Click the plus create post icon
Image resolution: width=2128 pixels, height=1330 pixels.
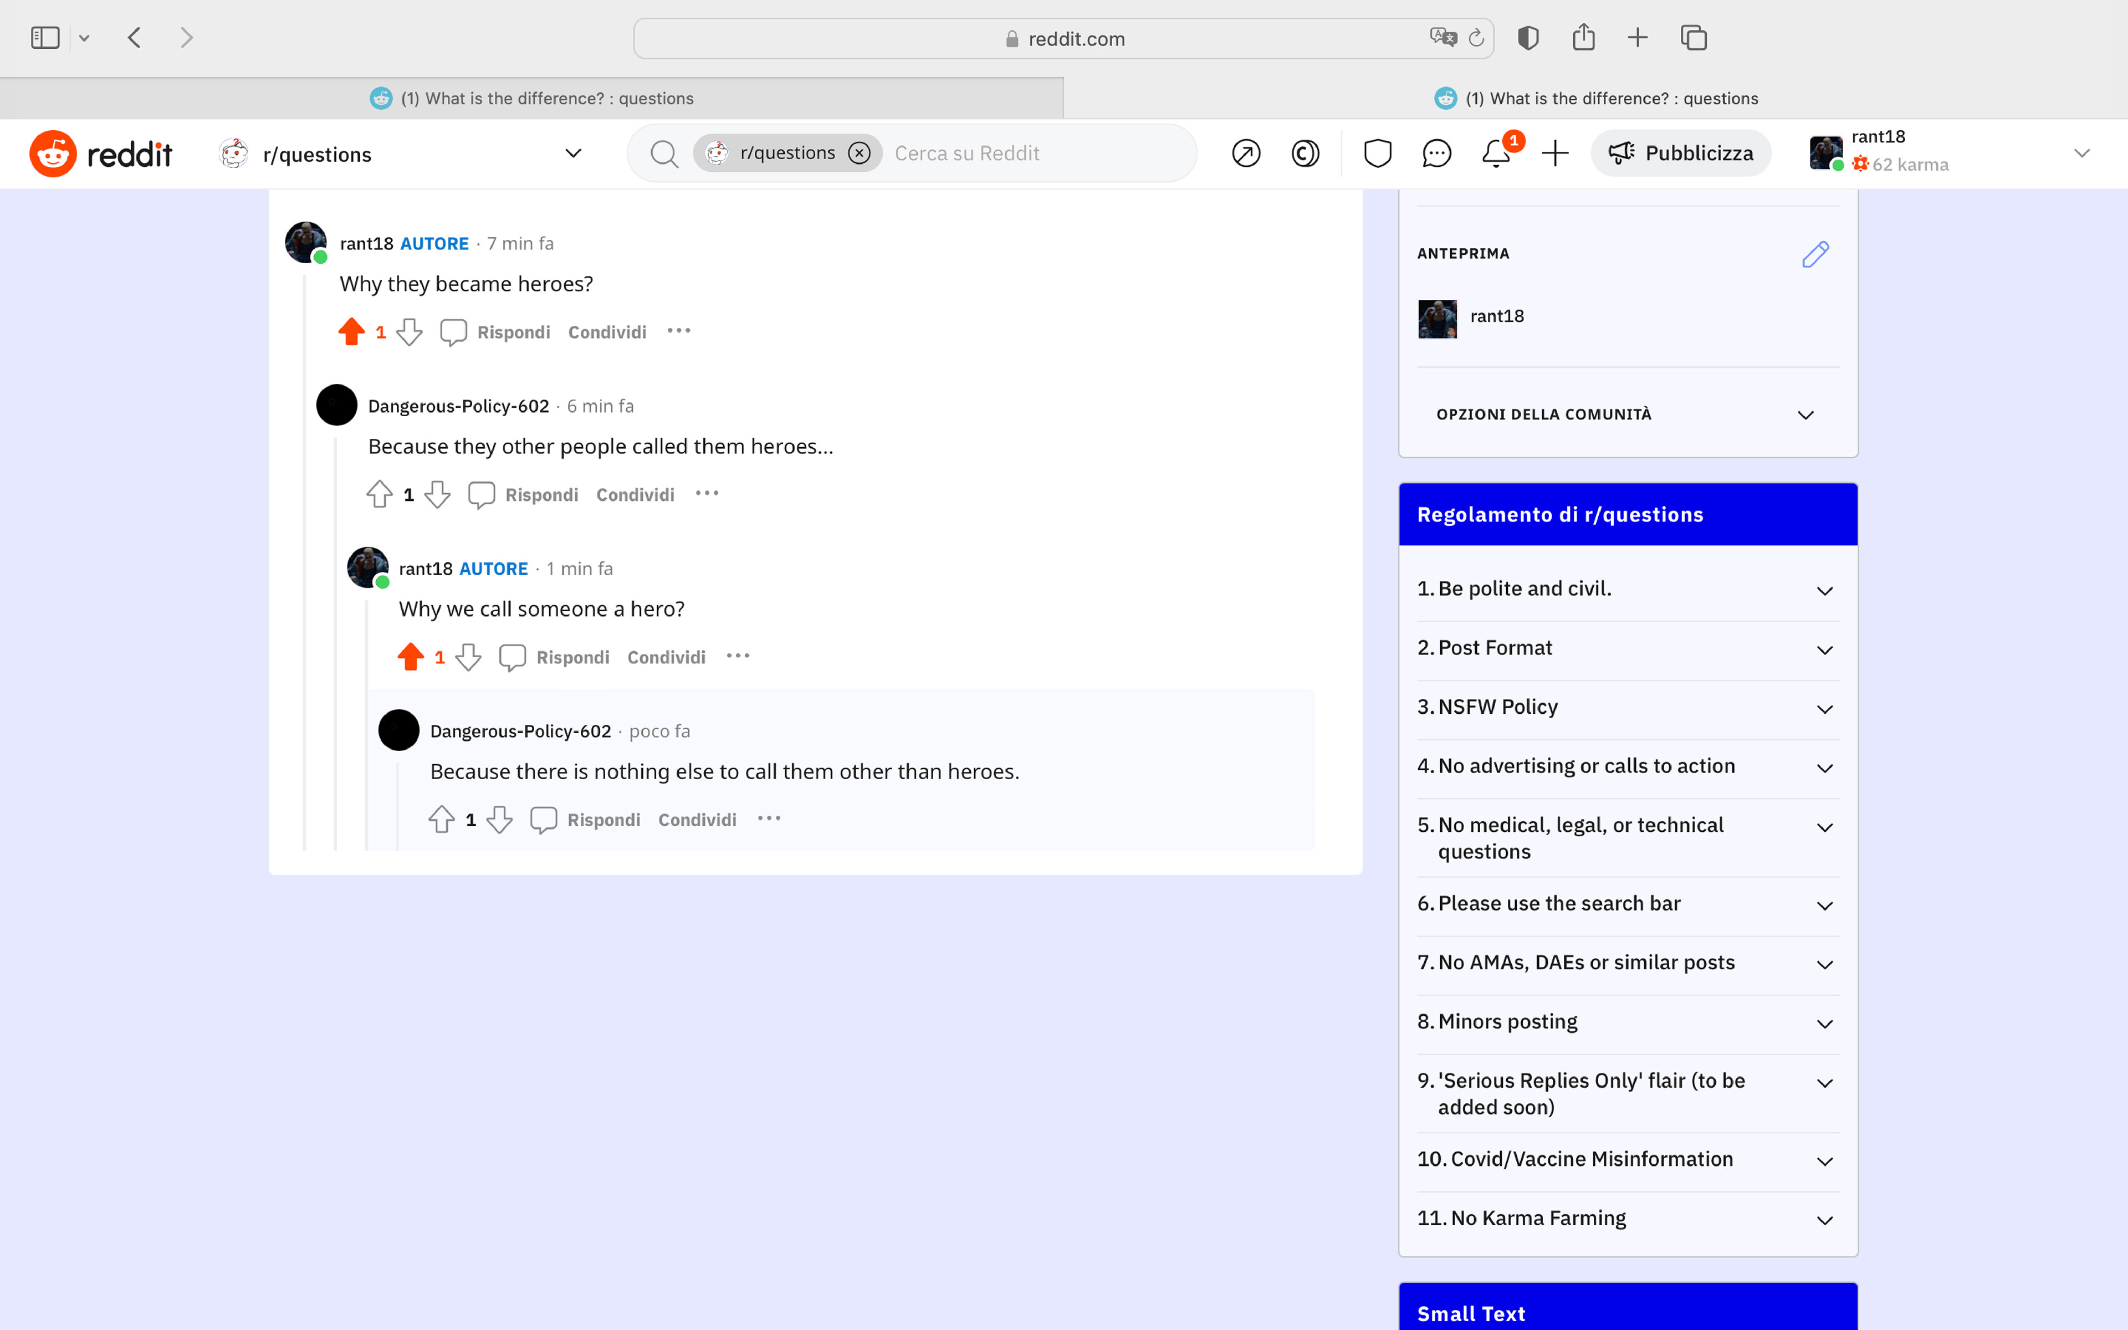[x=1554, y=154]
